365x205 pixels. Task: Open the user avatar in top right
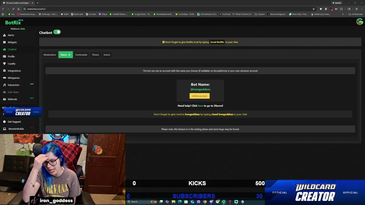pyautogui.click(x=359, y=22)
